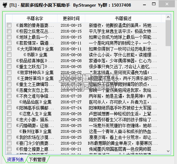Toggle checkbox for 《极品修真神医》
177x164 pixels.
pos(9,61)
